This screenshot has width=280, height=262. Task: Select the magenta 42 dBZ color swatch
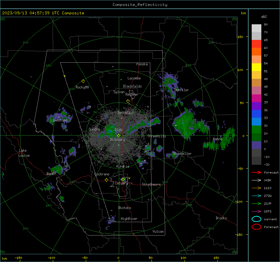pos(256,98)
